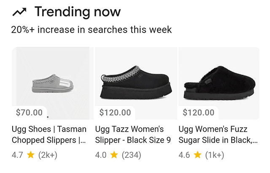Click the 1k+ review count
This screenshot has width=270, height=173.
(x=215, y=155)
